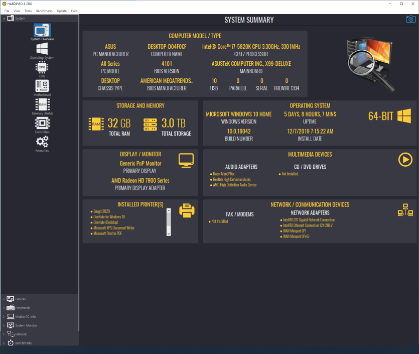Screen dimensions: 419x354
Task: Open the View menu
Action: (x=17, y=11)
